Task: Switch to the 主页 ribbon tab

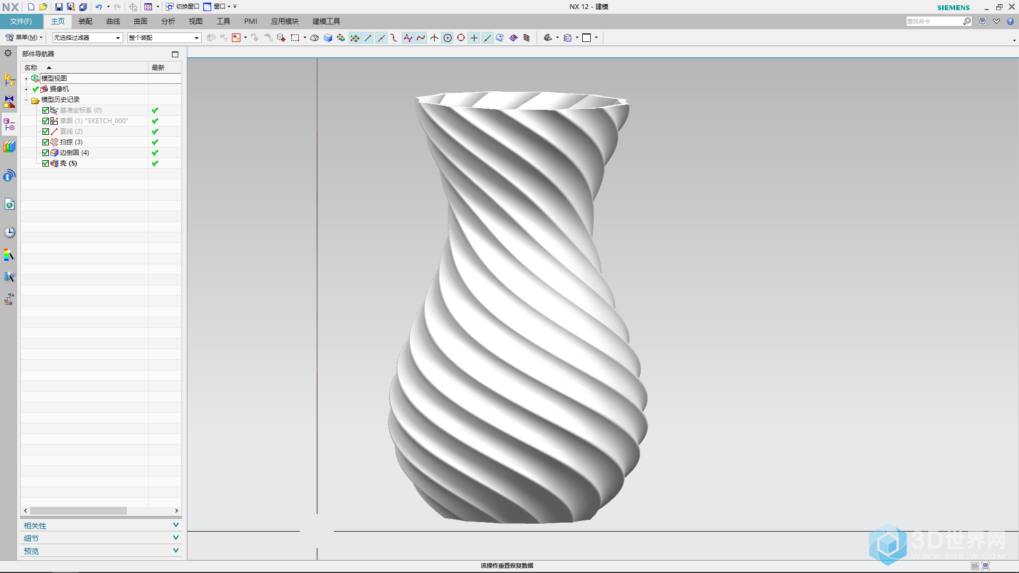Action: click(x=58, y=21)
